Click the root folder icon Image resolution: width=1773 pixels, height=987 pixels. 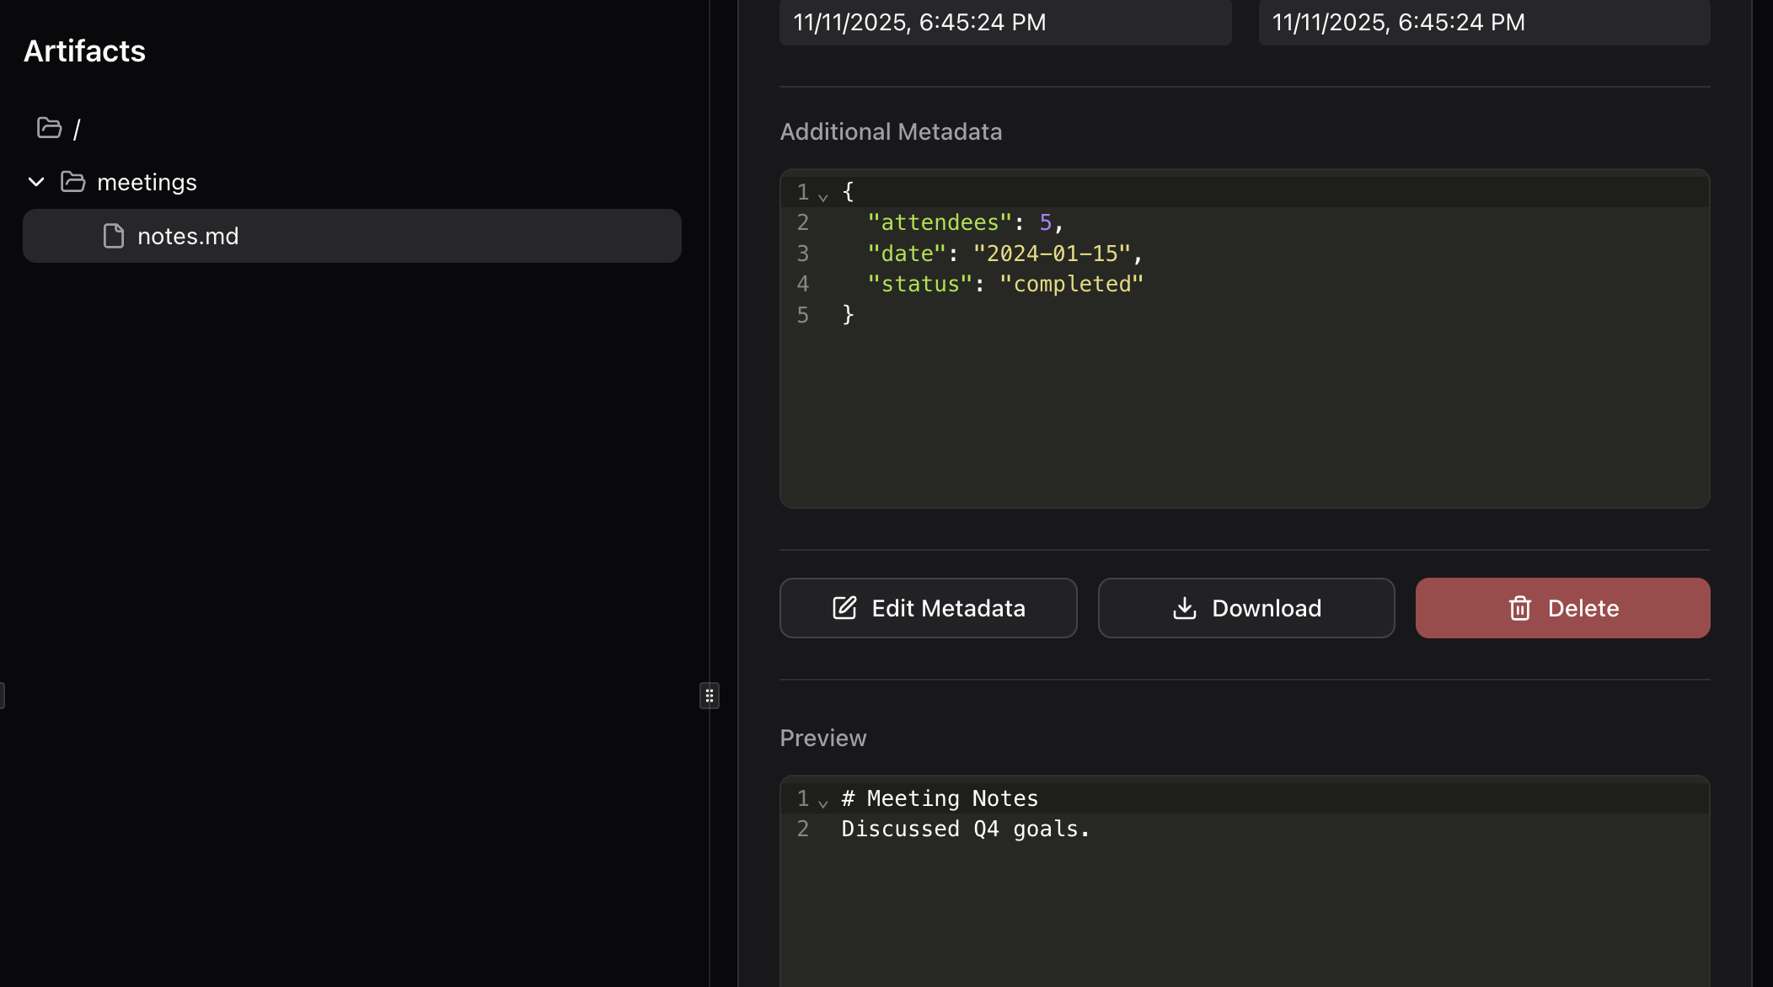click(49, 128)
